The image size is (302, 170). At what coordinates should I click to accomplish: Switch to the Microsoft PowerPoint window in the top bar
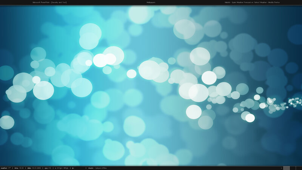(x=49, y=3)
